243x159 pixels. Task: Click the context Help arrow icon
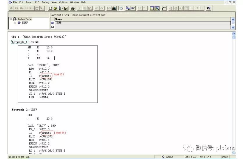coord(208,8)
